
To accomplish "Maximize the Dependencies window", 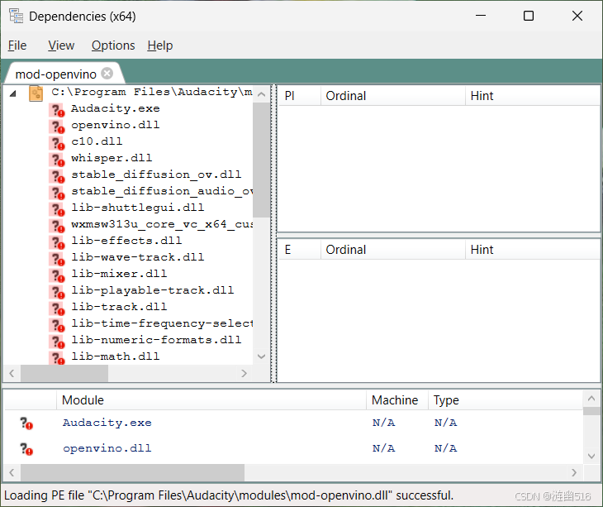I will [x=529, y=16].
